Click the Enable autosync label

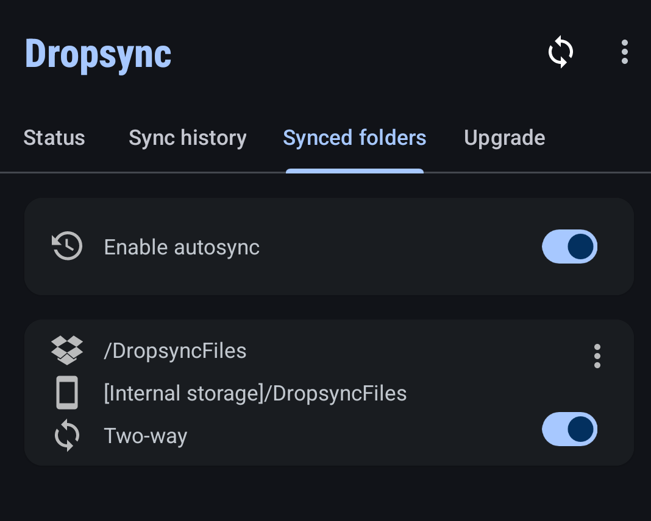point(182,247)
